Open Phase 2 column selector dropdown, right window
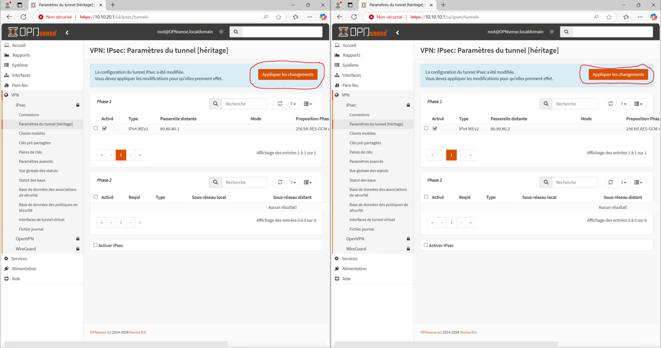The image size is (661, 348). click(x=638, y=182)
